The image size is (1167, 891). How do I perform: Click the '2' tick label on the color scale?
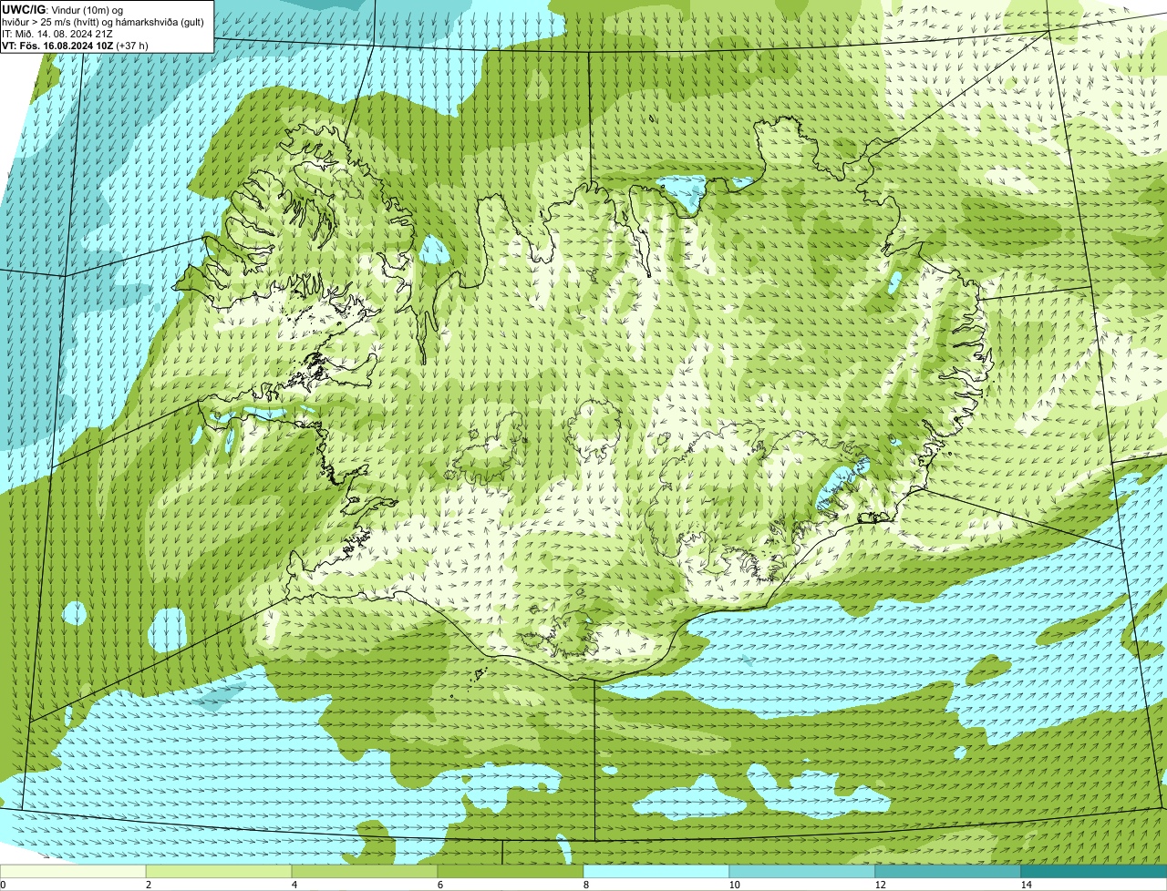click(148, 885)
